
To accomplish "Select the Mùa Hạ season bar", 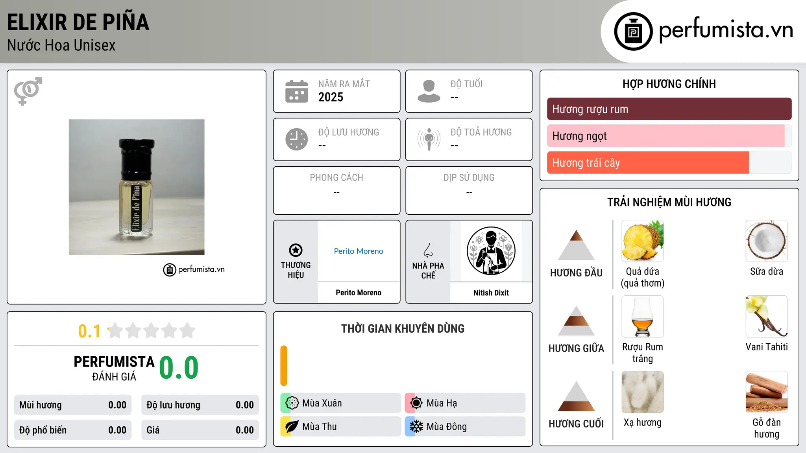I will click(465, 403).
